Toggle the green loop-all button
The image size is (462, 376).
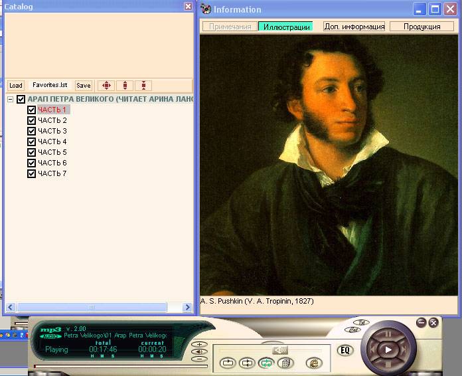pos(266,363)
